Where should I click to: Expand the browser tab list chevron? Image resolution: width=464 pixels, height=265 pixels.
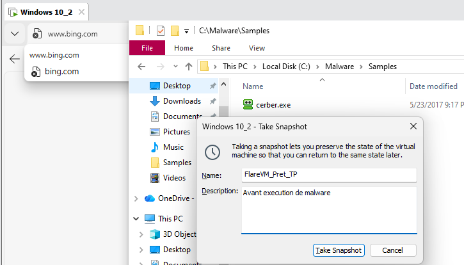[x=15, y=34]
